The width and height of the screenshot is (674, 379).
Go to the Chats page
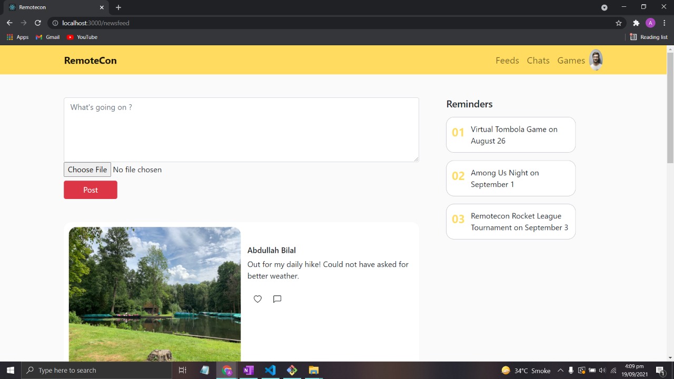click(538, 61)
